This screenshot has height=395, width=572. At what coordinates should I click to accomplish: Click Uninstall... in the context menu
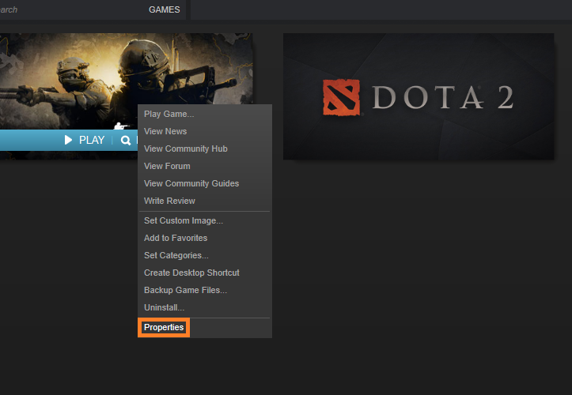point(165,307)
